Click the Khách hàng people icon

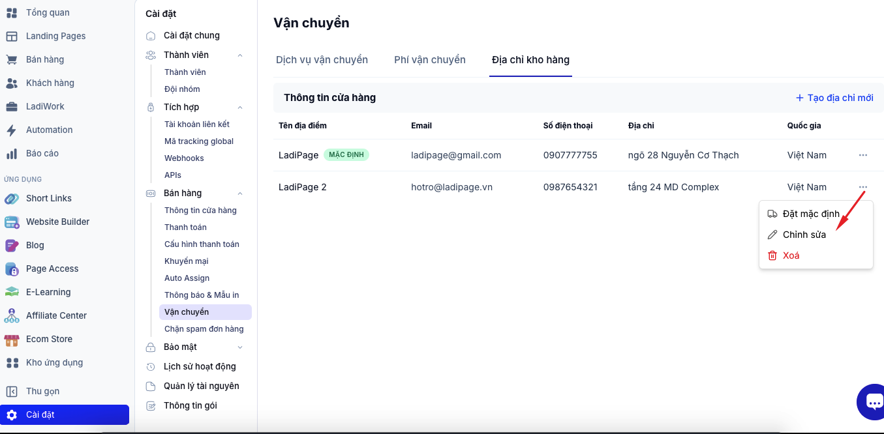(x=12, y=83)
